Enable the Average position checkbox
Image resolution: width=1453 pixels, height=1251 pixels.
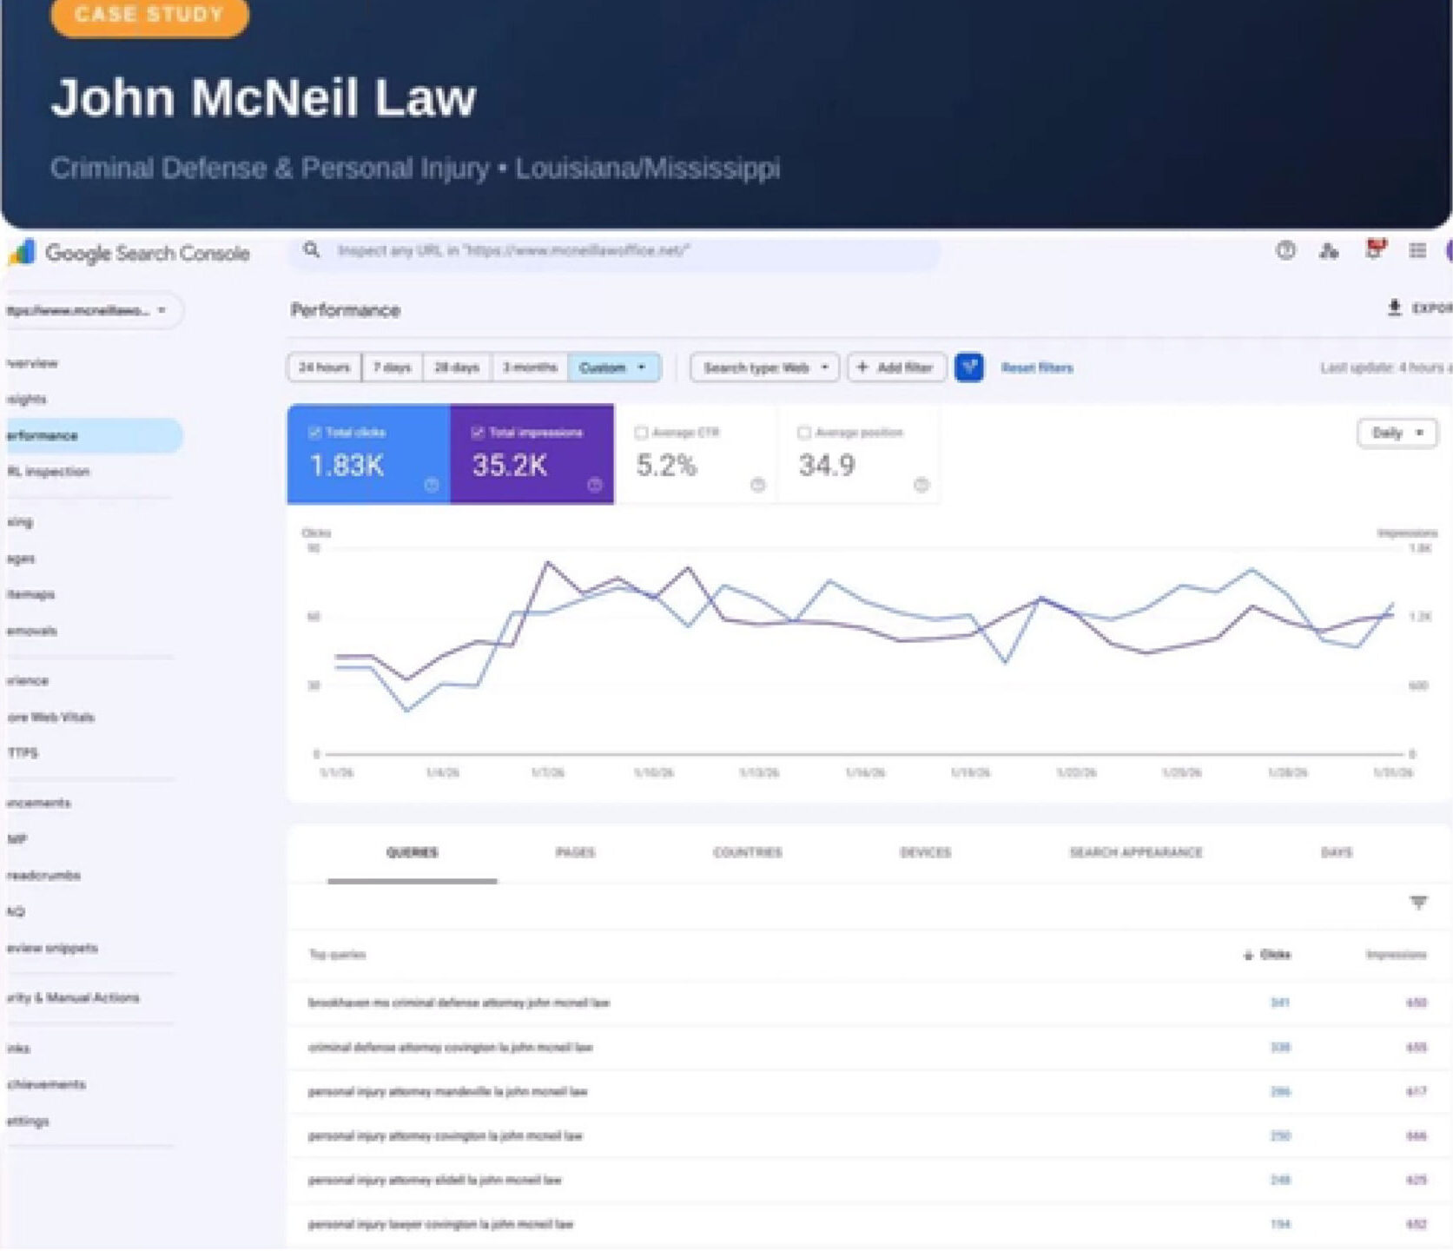click(804, 433)
